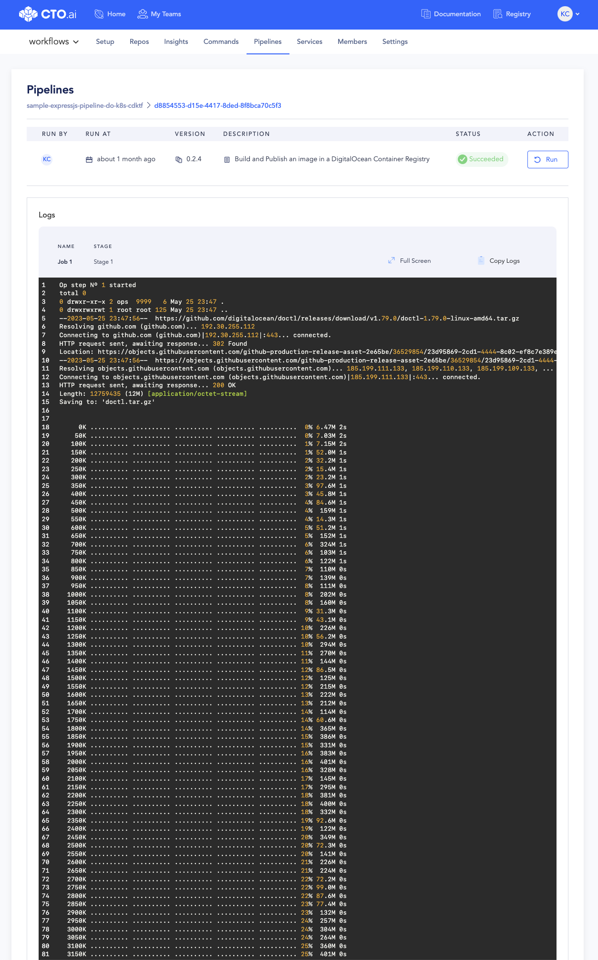Click the CTO.ai logo
This screenshot has height=960, width=598.
48,14
